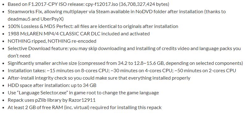Viewport: 246px width, 114px height.
Task: Click the 'cpy-f12017.iso' filename text
Action: pos(102,4)
